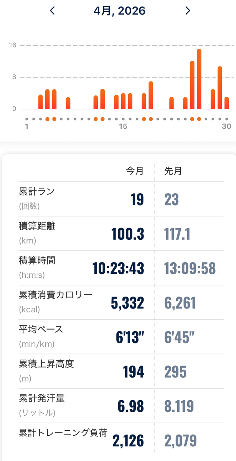Image resolution: width=236 pixels, height=461 pixels.
Task: Go to next month with right chevron
Action: 188,11
